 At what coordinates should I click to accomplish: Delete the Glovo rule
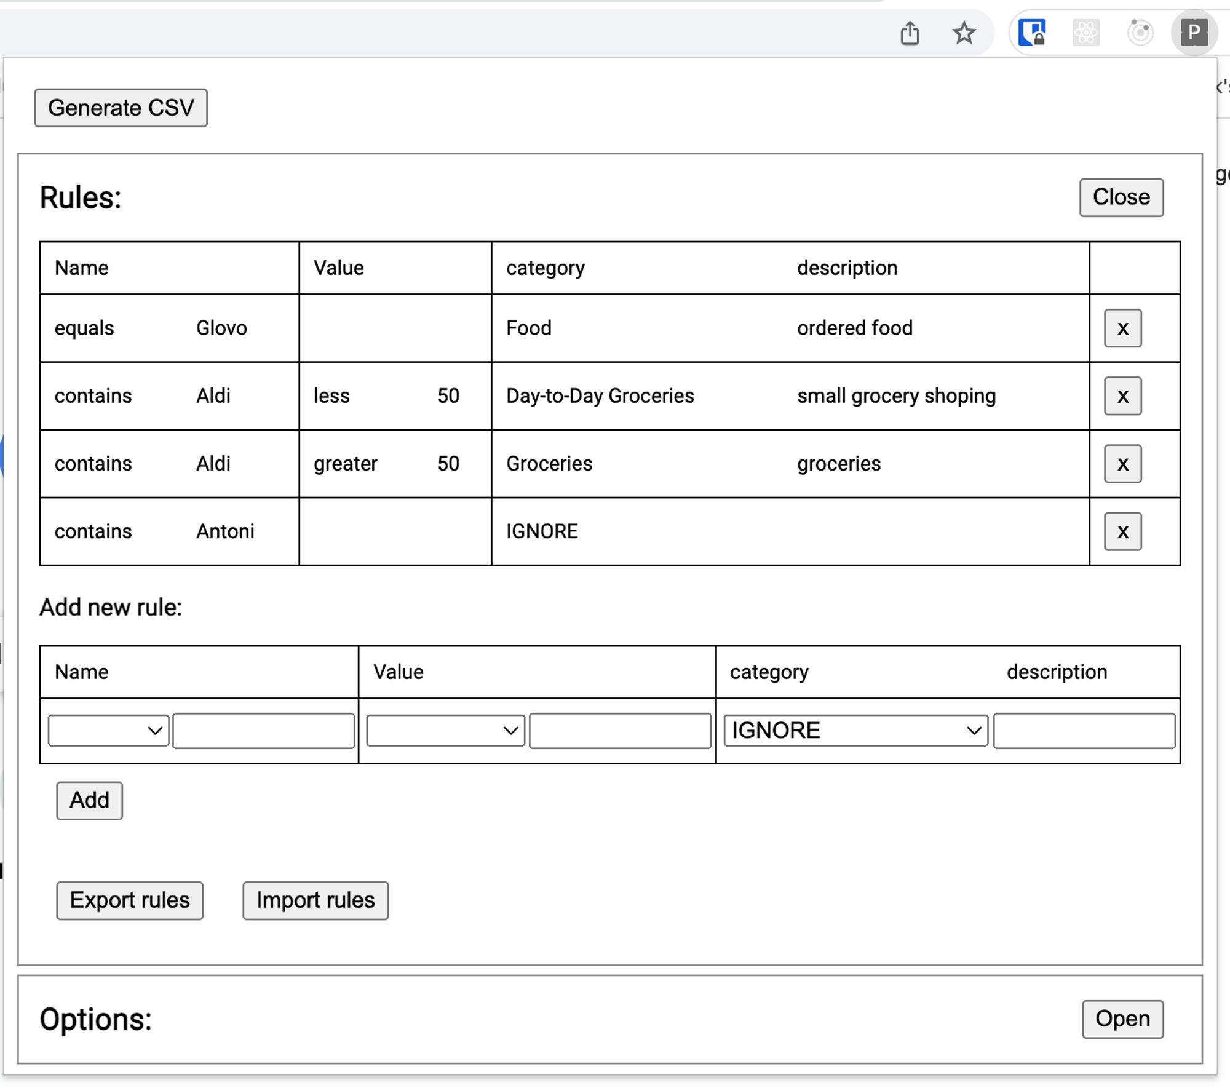tap(1122, 328)
